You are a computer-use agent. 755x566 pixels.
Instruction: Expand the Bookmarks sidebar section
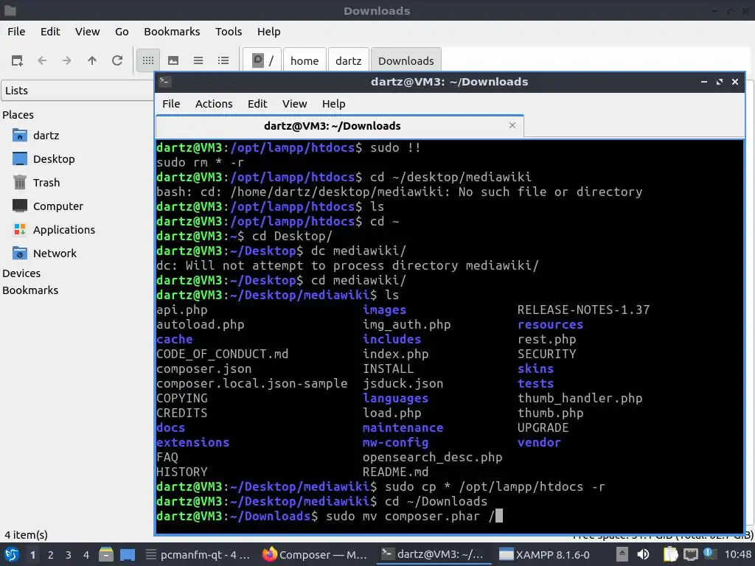[x=29, y=290]
